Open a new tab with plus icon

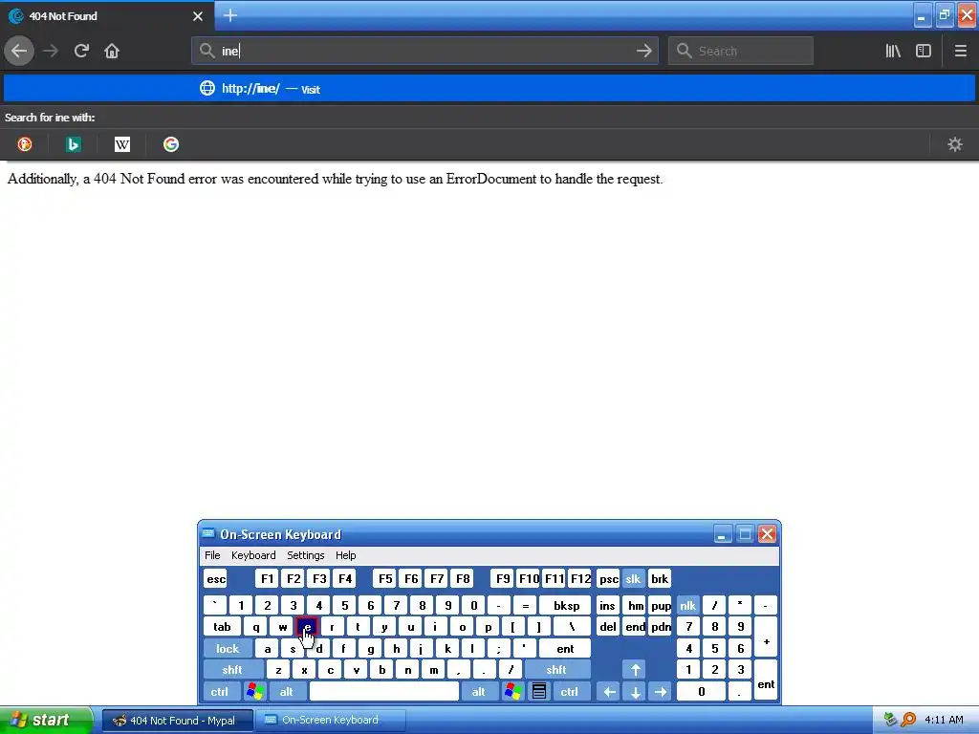tap(230, 15)
